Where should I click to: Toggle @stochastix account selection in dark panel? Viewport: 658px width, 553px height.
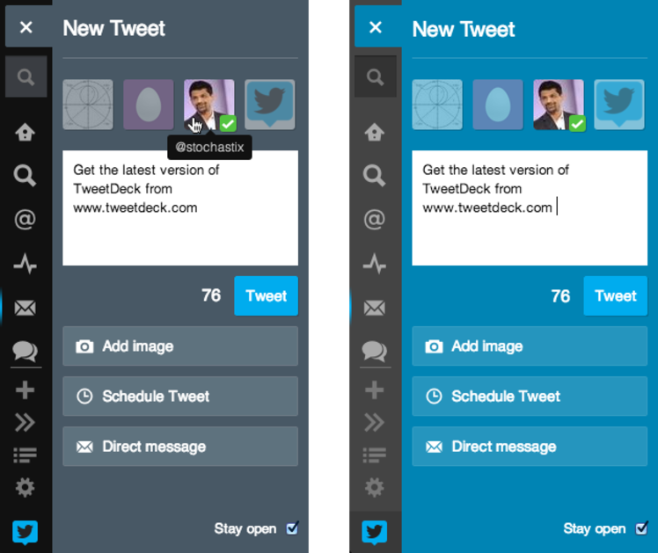click(x=209, y=105)
